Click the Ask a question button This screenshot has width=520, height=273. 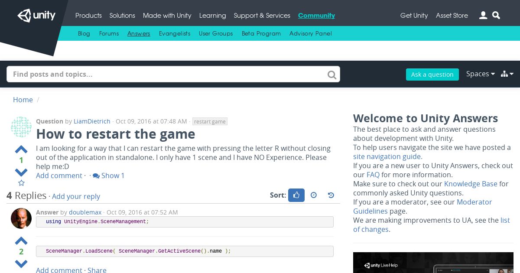coord(432,75)
